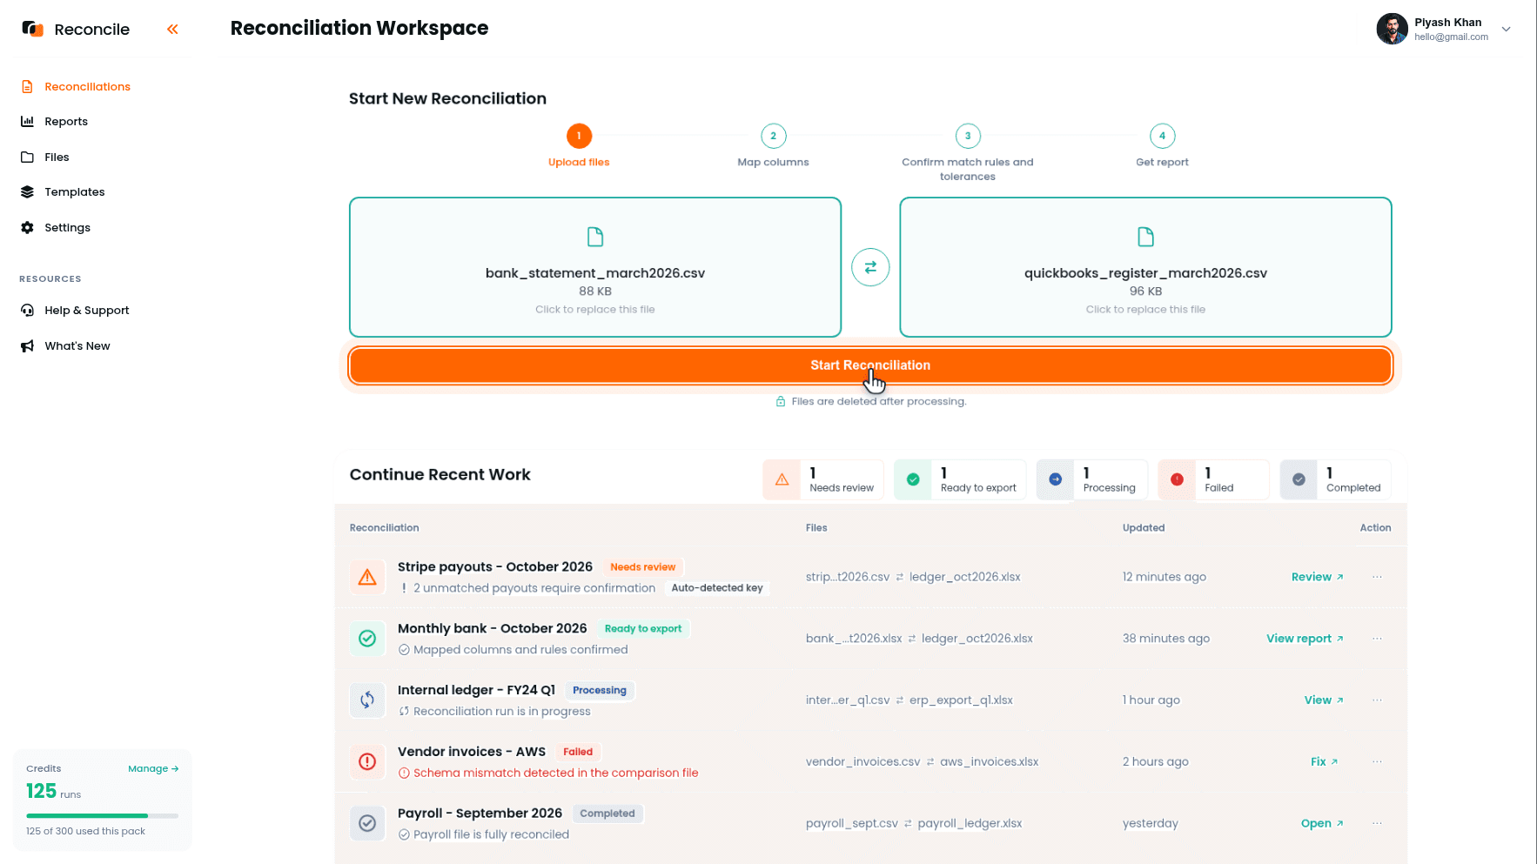The height and width of the screenshot is (864, 1537).
Task: Open View report for Monthly bank
Action: pos(1305,639)
